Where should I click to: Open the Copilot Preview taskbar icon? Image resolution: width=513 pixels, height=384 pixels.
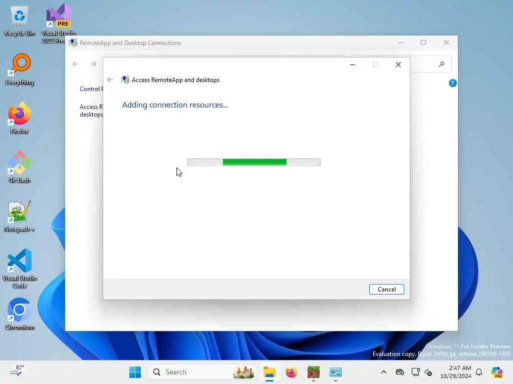pyautogui.click(x=497, y=372)
